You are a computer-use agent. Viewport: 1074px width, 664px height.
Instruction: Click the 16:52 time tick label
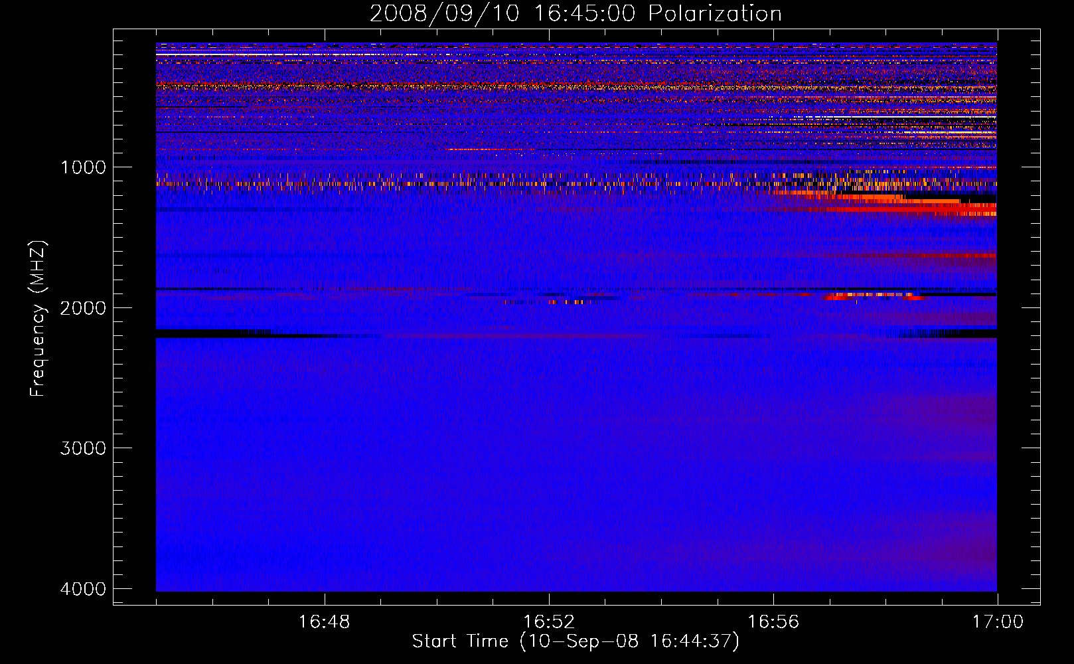click(549, 622)
